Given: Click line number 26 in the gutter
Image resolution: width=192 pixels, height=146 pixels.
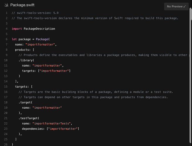Looking at the screenshot, I should 6,145.
